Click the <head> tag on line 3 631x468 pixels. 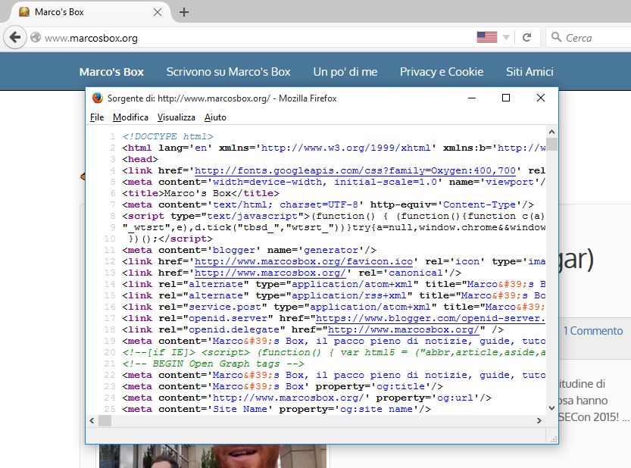tap(140, 159)
